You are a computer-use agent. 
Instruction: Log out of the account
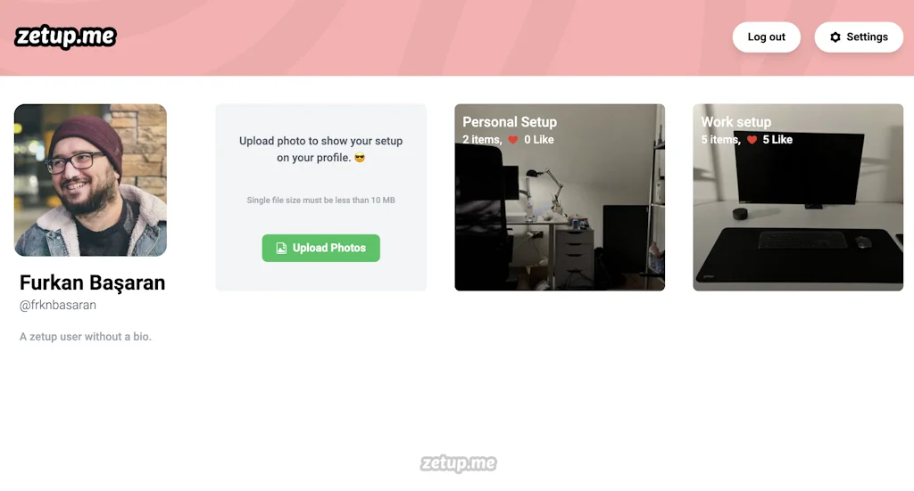(766, 37)
